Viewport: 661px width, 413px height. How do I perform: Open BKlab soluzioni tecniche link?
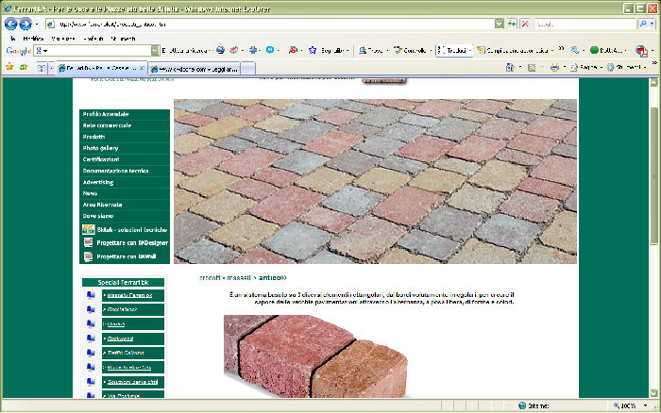[x=125, y=230]
